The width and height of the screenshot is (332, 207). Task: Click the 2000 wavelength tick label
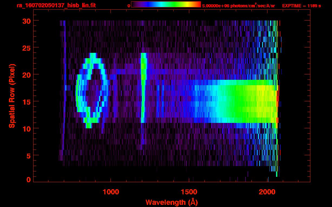click(267, 192)
